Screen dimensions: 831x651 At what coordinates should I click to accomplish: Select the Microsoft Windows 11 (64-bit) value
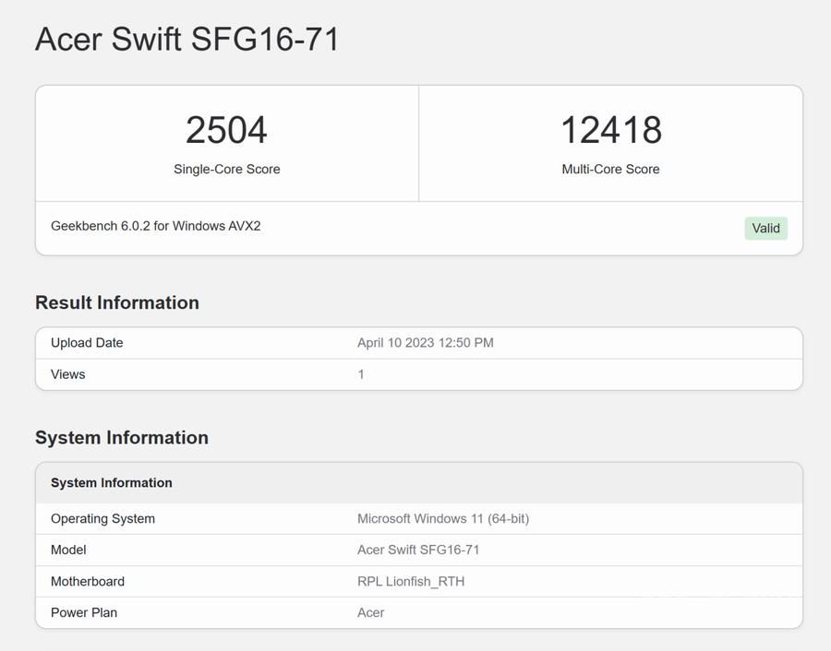442,519
